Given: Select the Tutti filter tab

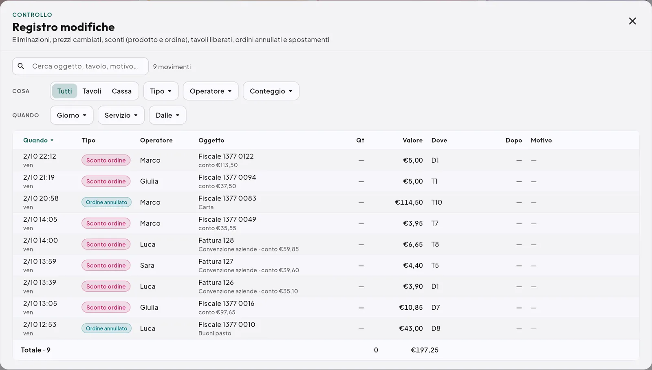Looking at the screenshot, I should point(64,91).
